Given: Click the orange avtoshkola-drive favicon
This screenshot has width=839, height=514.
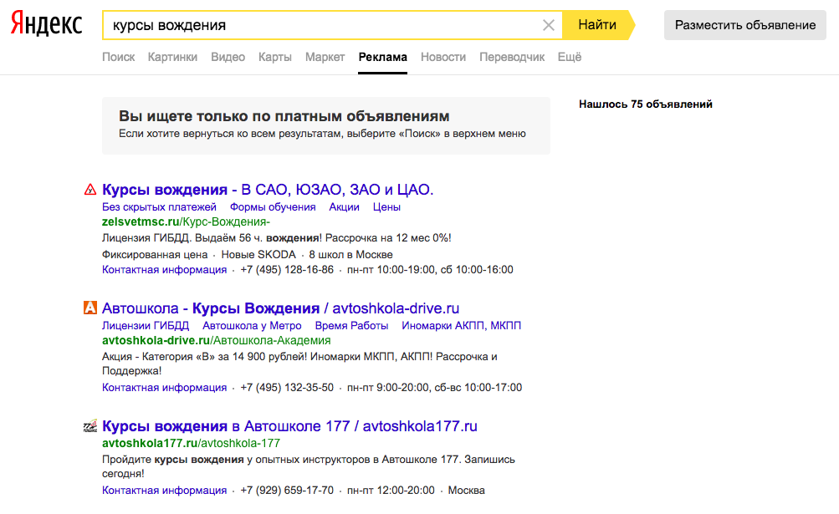Looking at the screenshot, I should (90, 308).
